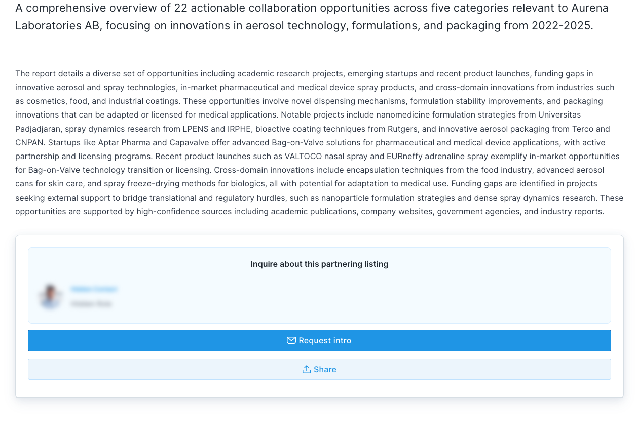Image resolution: width=636 pixels, height=427 pixels.
Task: Open the blurred contact name link
Action: 94,289
